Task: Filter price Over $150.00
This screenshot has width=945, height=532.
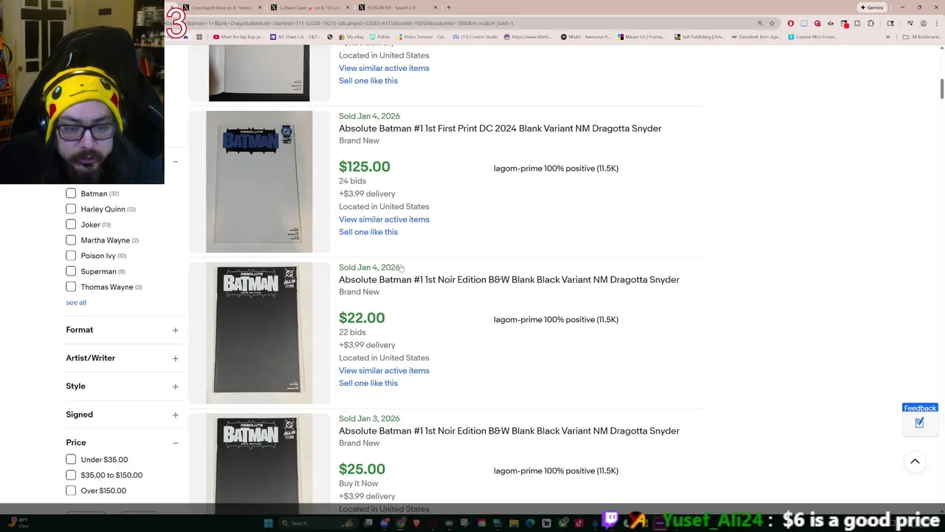Action: tap(71, 491)
